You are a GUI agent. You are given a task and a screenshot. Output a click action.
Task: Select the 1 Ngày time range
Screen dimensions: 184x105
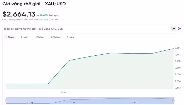click(x=10, y=37)
